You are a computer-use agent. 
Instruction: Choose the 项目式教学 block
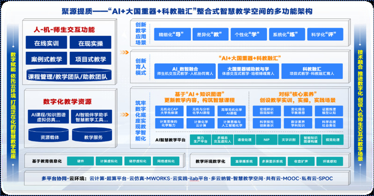click(x=90, y=60)
